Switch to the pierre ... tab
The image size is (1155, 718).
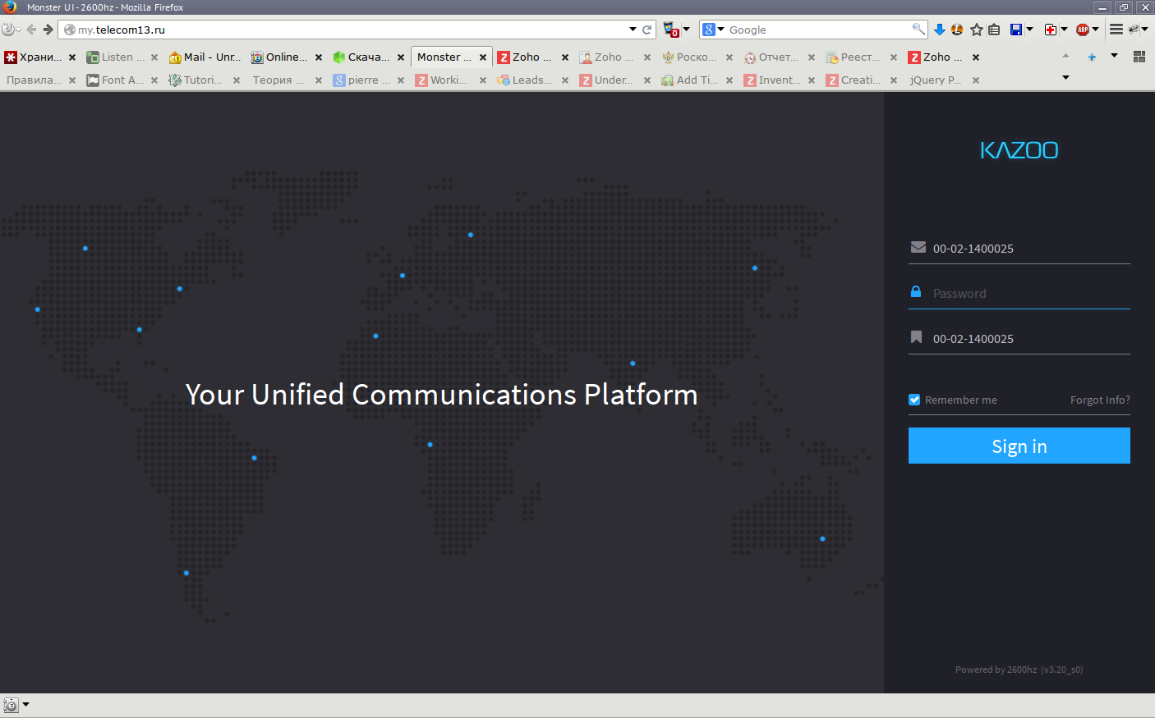pyautogui.click(x=369, y=80)
